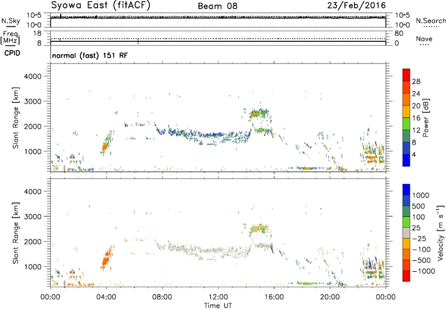The height and width of the screenshot is (309, 446).
Task: Click the "4000" tick of the power panel
Action: click(x=32, y=76)
